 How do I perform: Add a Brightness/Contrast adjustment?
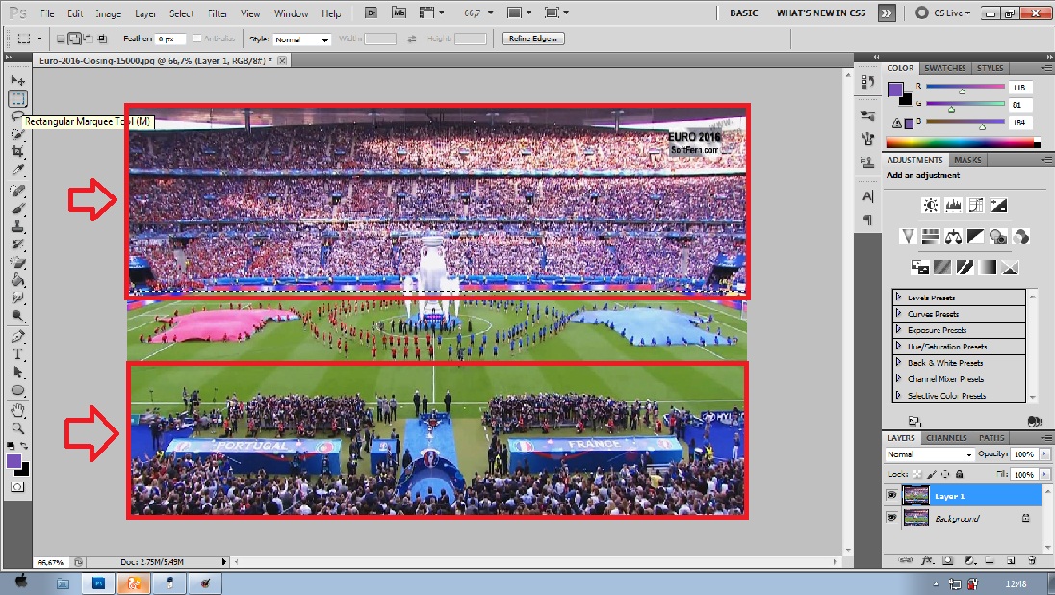tap(931, 205)
